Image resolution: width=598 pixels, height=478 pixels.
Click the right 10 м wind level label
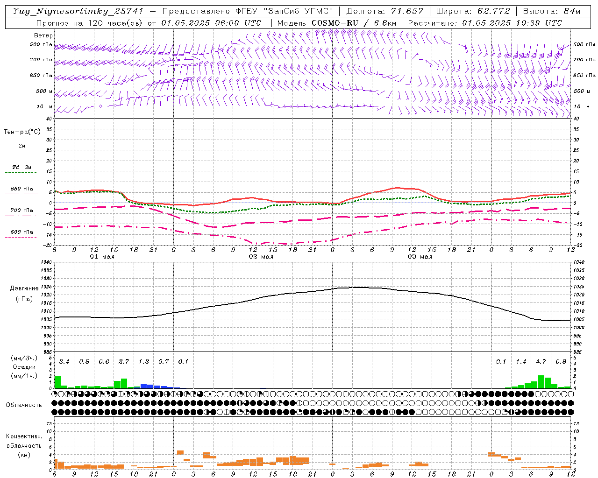pyautogui.click(x=581, y=106)
